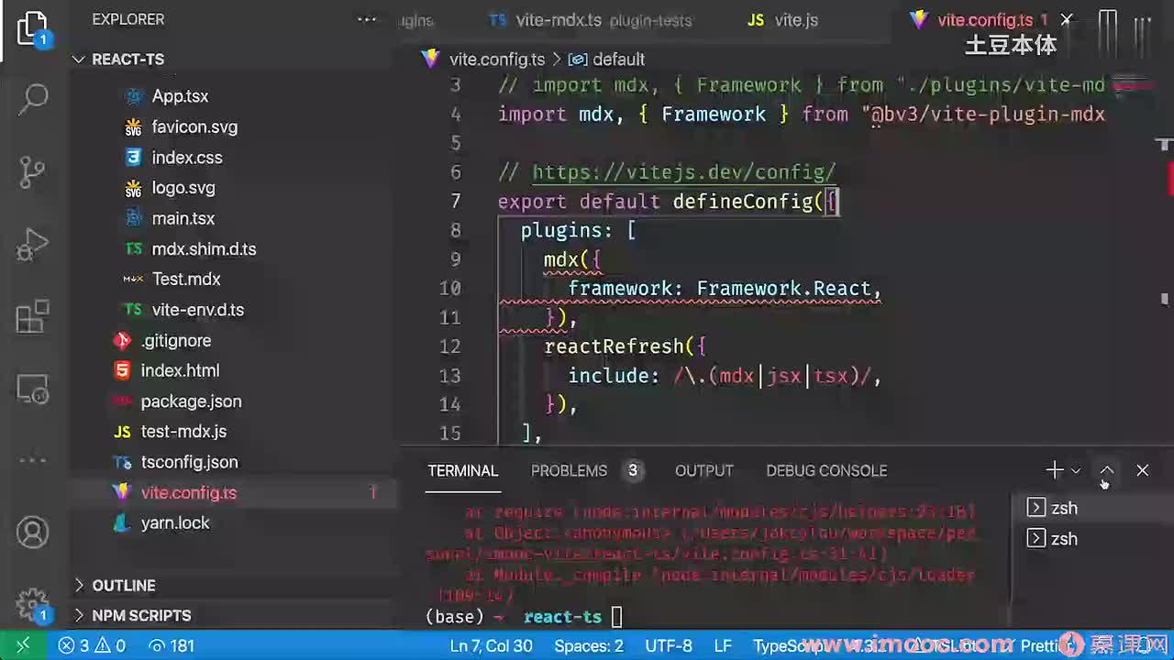Close the vite.config.ts editor tab

point(1067,19)
